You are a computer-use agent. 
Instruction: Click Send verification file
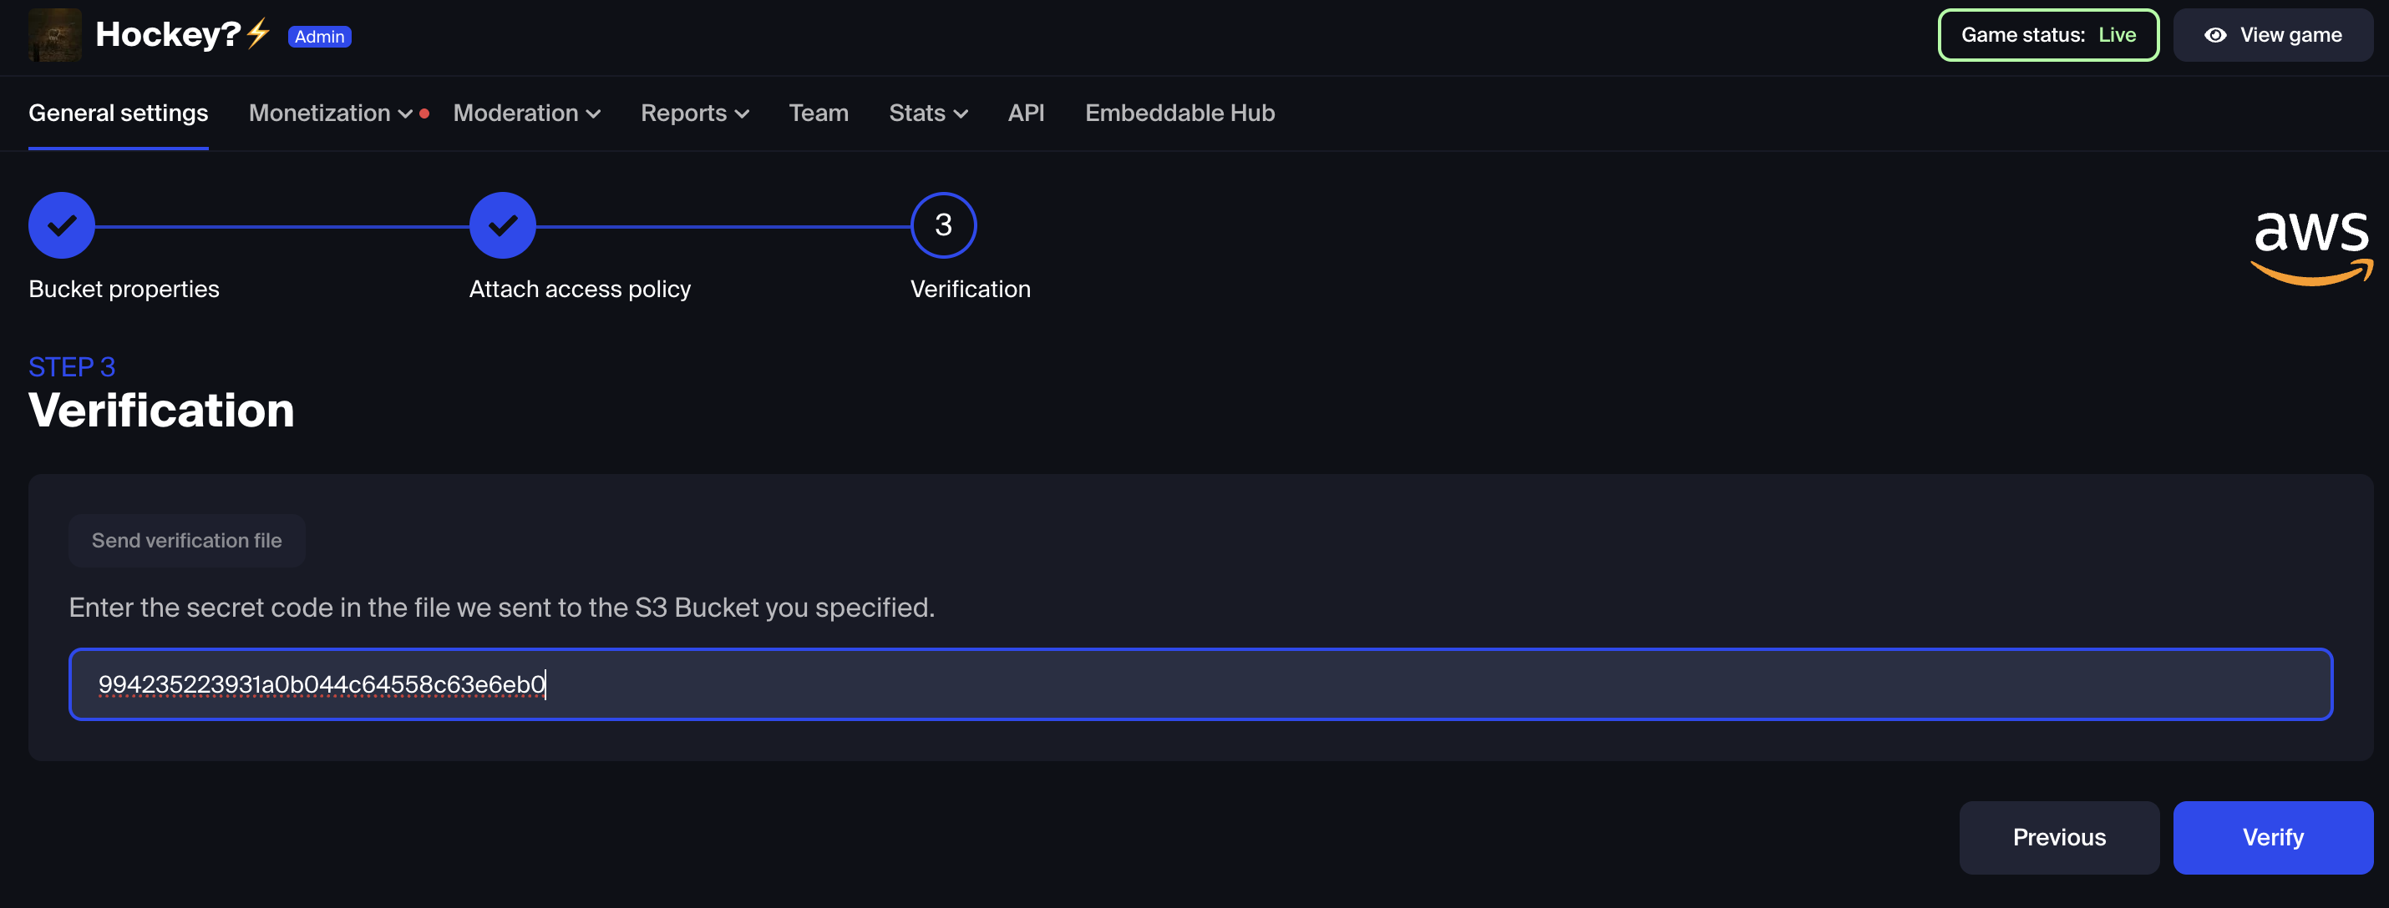coord(186,540)
